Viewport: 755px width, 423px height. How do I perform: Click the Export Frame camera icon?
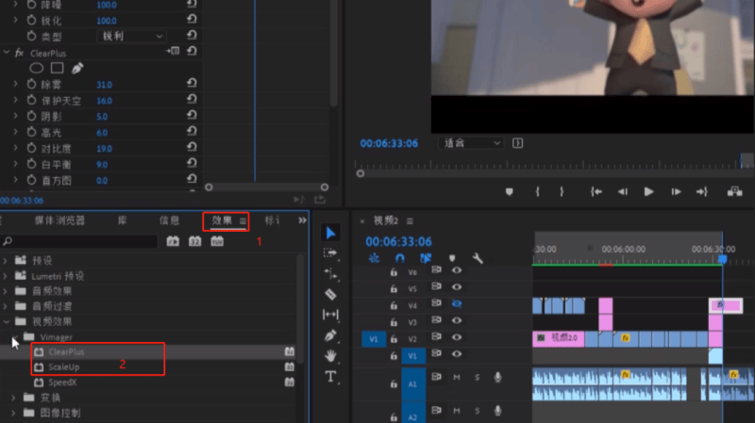734,191
